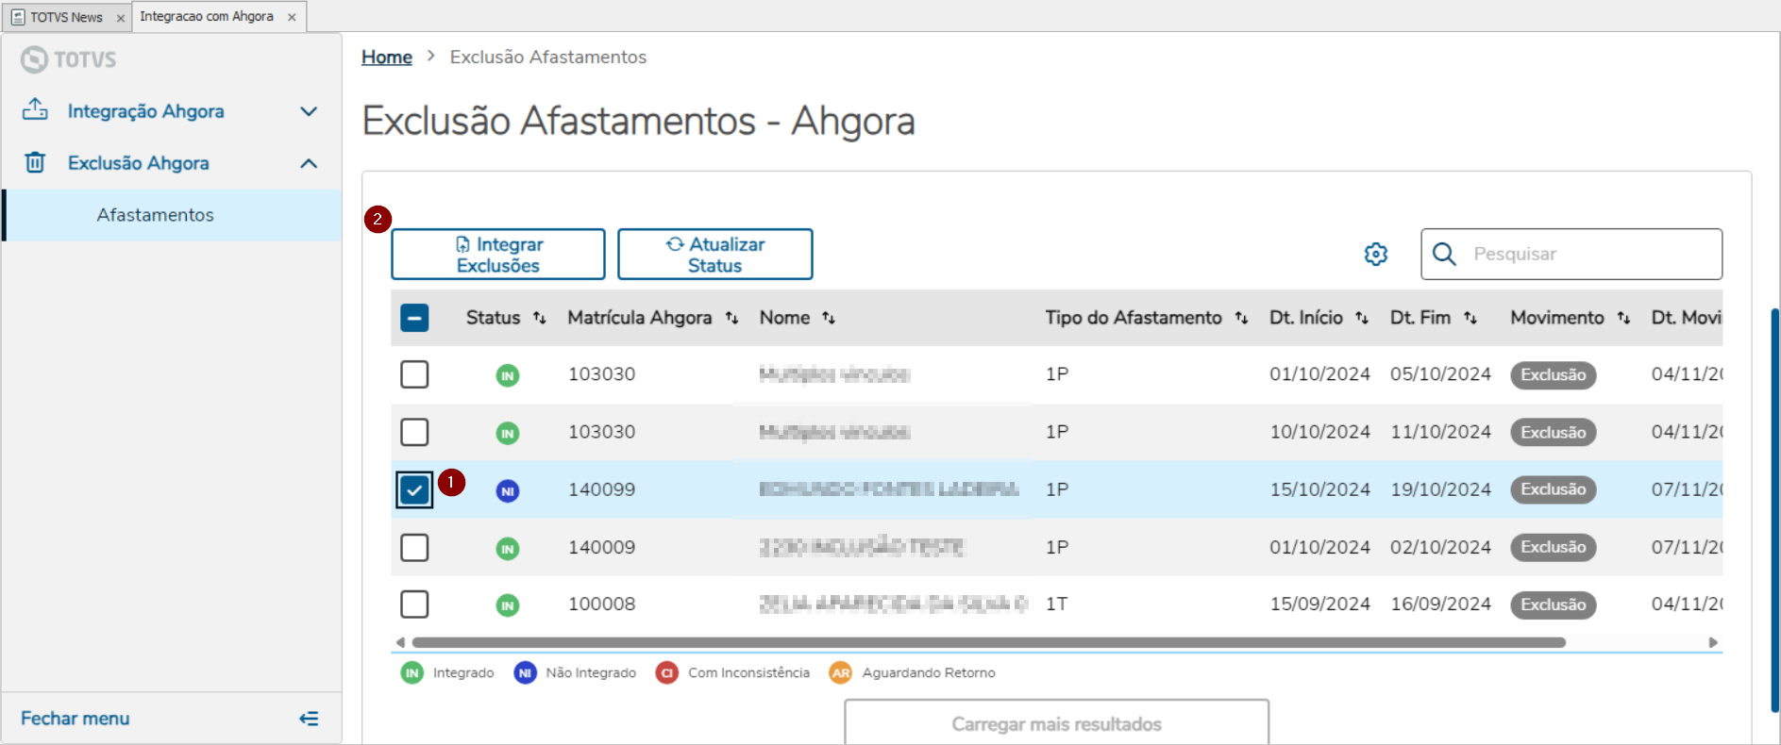The image size is (1781, 745).
Task: Click date 15/09/2024 in Dt. Início
Action: (1319, 604)
